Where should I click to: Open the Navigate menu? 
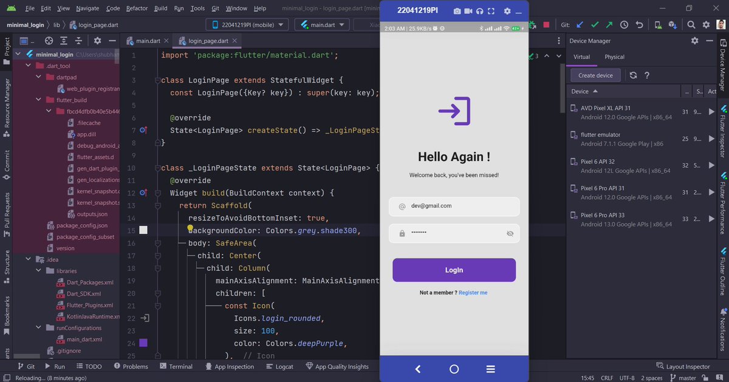point(88,9)
